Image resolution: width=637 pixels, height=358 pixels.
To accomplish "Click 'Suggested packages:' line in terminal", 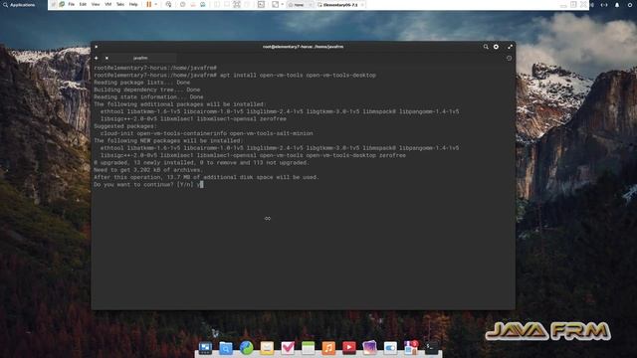I will [x=125, y=126].
